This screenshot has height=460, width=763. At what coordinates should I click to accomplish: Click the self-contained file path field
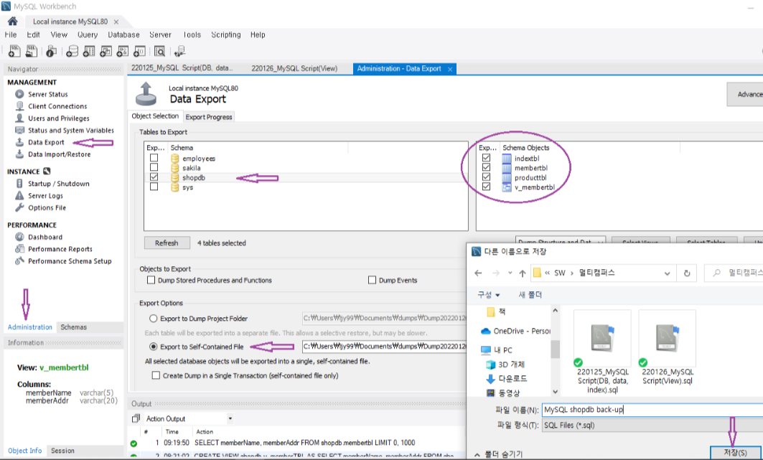tap(384, 346)
